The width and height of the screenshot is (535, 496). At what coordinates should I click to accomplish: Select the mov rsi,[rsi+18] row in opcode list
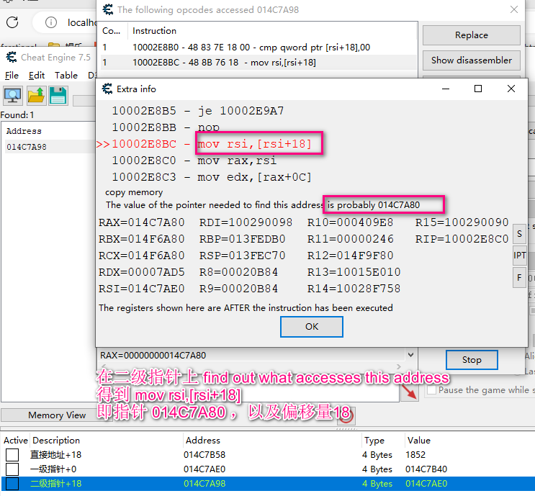258,63
